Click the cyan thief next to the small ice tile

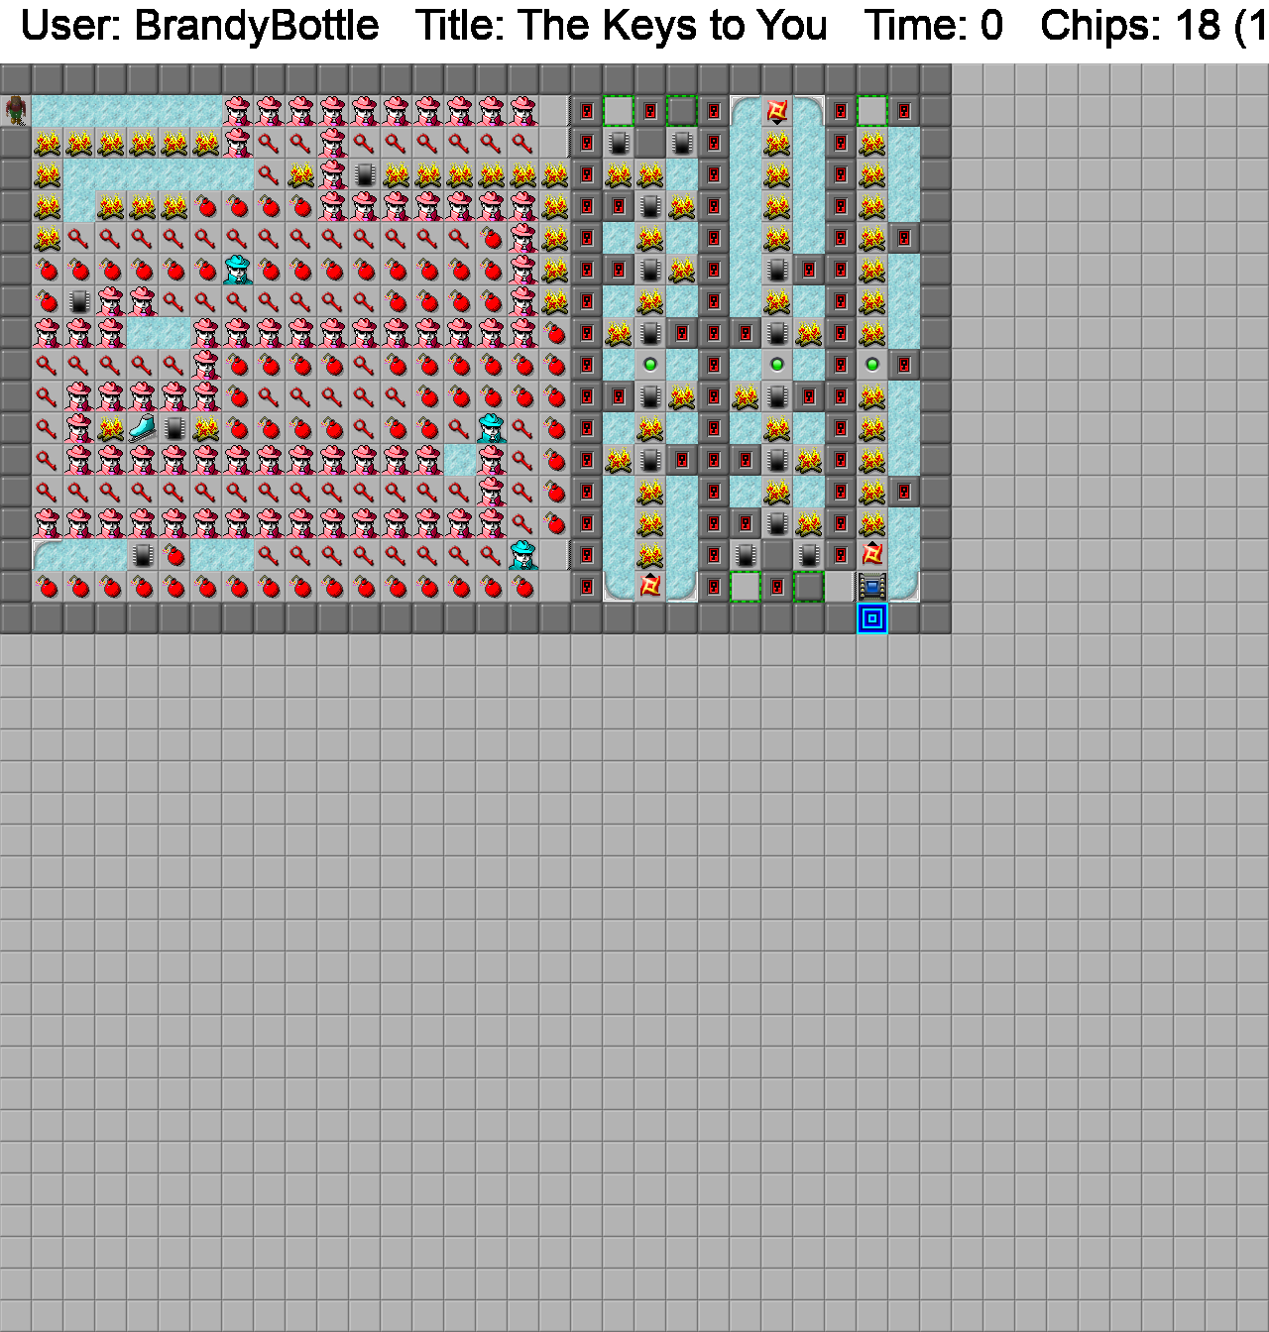click(492, 428)
